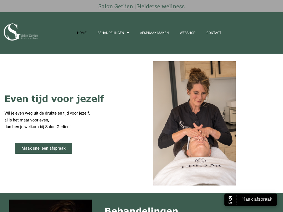The height and width of the screenshot is (212, 283).
Task: Click the Salonized icon in booking widget
Action: pyautogui.click(x=230, y=200)
